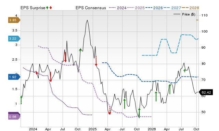This screenshot has height=131, width=219.
Task: Select the dashed red arrow at January 2025
Action: (96, 61)
